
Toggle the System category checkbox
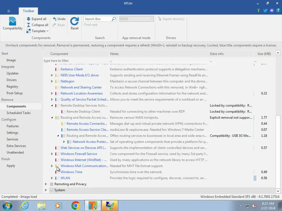tap(51, 190)
